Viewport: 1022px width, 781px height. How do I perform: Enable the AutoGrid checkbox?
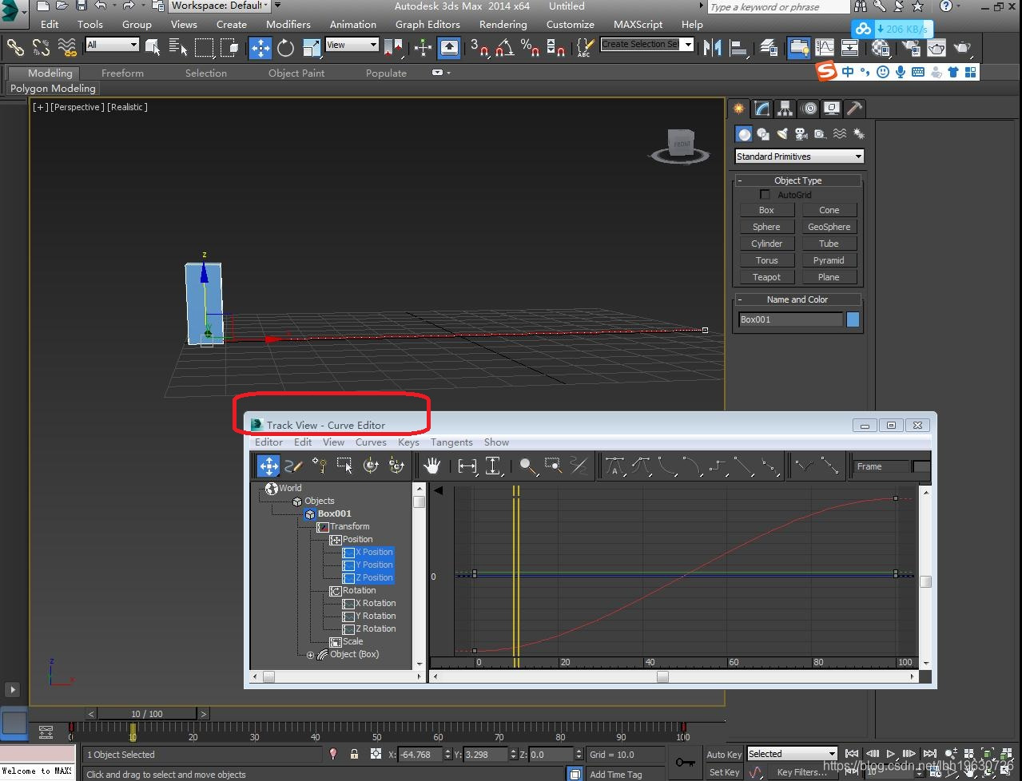pyautogui.click(x=765, y=195)
